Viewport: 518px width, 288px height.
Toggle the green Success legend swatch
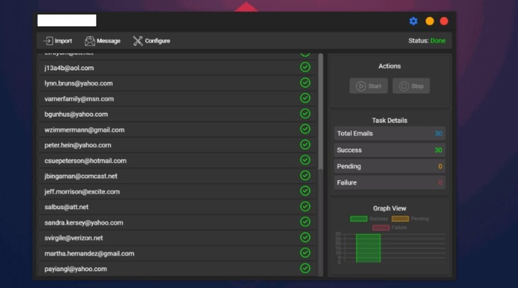tap(359, 219)
